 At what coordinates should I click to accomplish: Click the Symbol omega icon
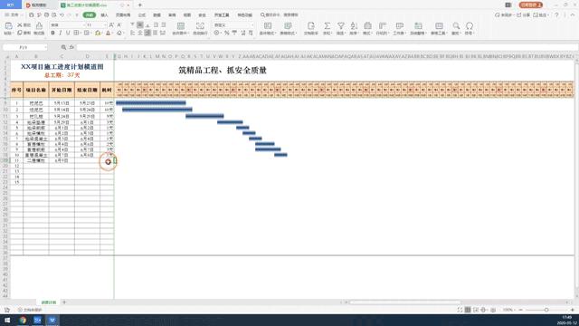pyautogui.click(x=470, y=25)
